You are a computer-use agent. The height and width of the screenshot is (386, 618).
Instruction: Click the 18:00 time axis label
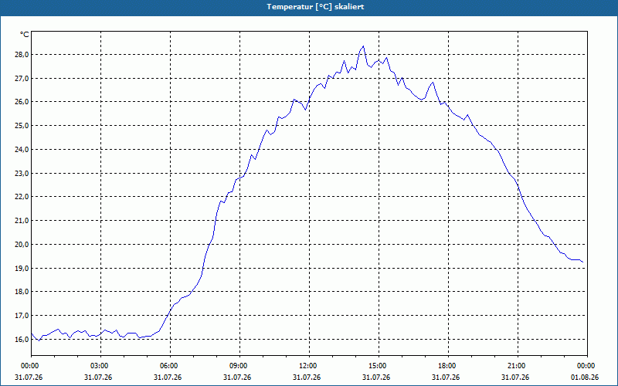[x=448, y=366]
